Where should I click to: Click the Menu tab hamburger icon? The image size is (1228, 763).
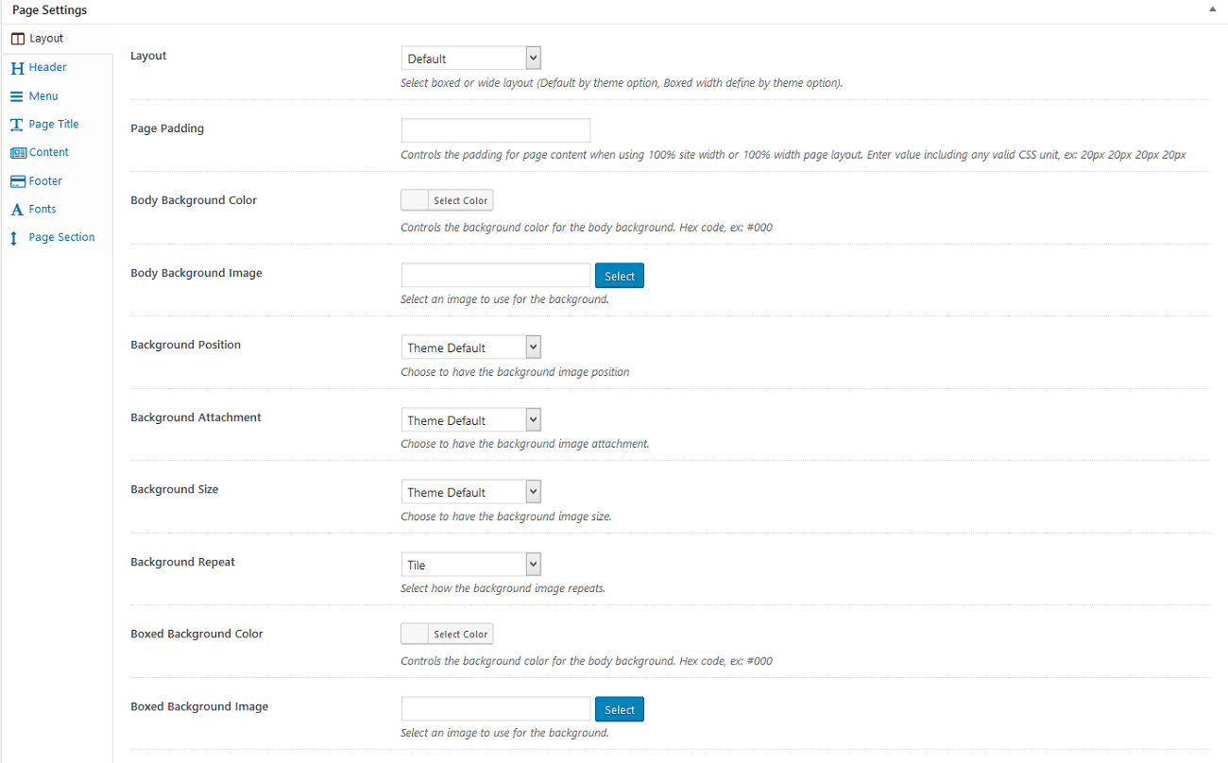17,96
